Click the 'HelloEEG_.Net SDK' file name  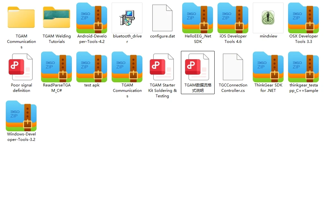pyautogui.click(x=198, y=39)
